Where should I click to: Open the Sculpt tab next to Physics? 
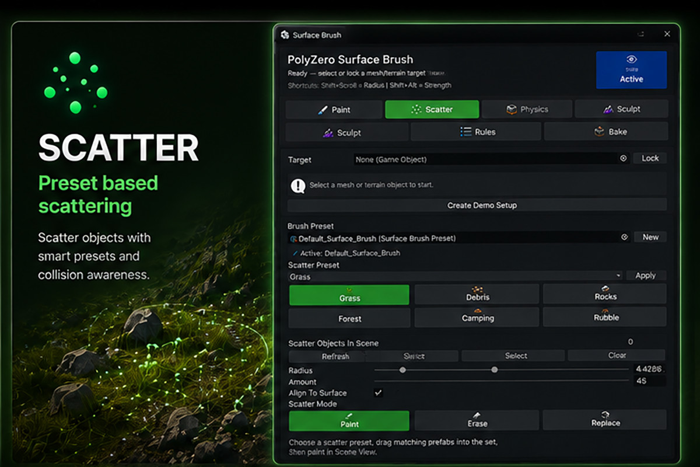tap(621, 109)
